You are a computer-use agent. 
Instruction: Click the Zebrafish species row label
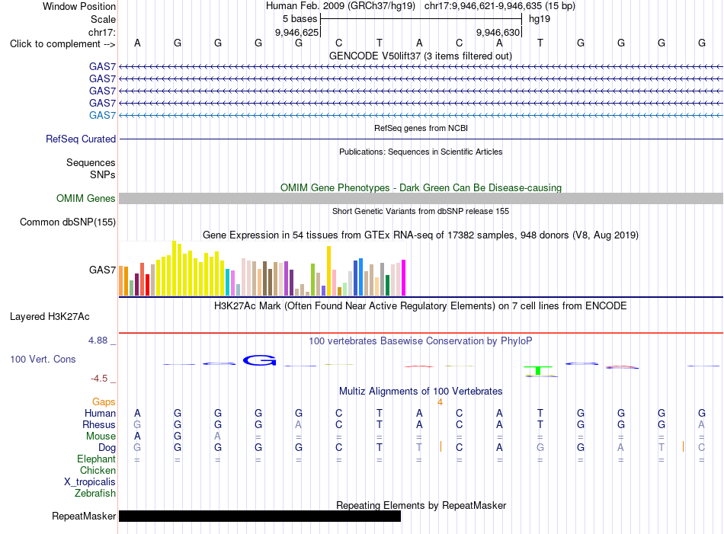pyautogui.click(x=95, y=494)
